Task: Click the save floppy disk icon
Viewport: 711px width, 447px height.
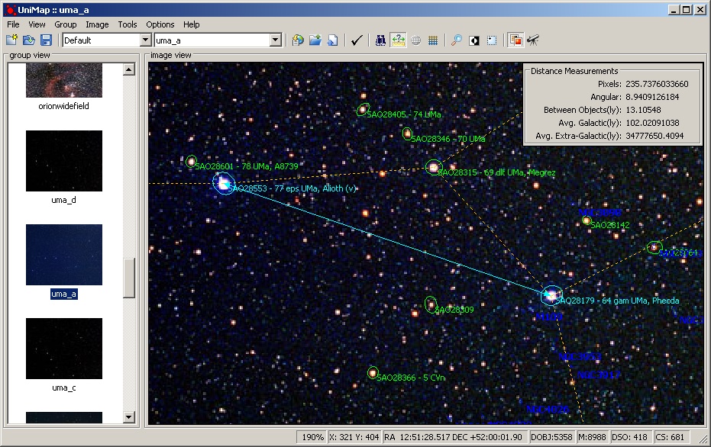Action: (x=46, y=40)
